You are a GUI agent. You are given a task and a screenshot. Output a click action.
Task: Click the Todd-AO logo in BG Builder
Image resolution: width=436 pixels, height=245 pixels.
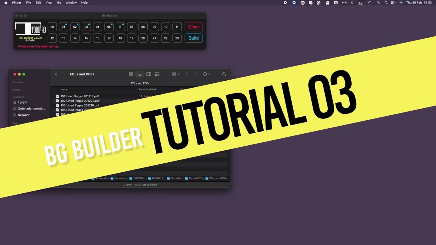(x=30, y=29)
